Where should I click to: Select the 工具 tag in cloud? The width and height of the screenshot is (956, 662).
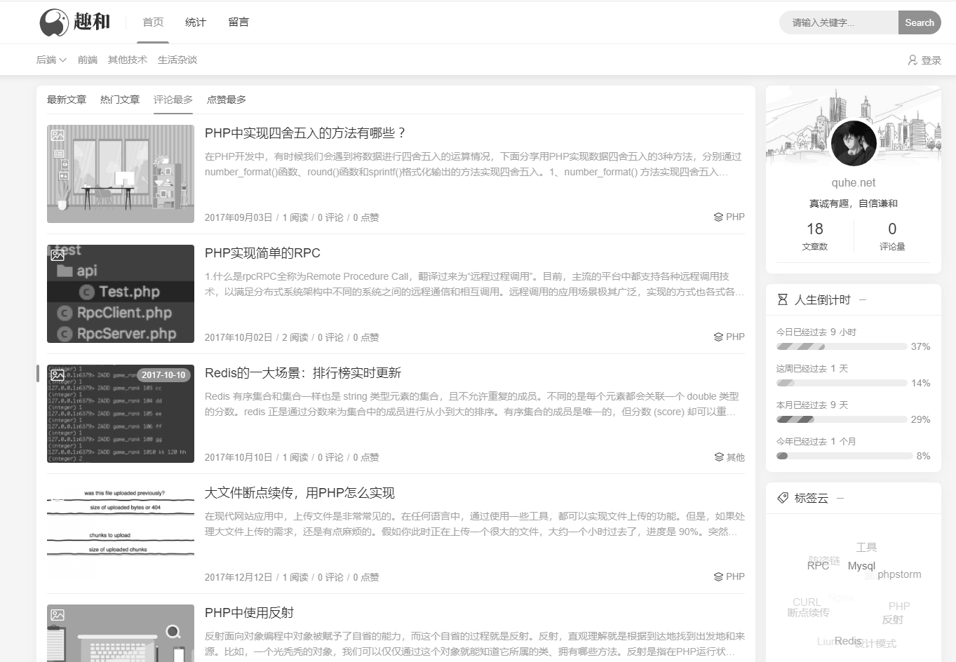866,547
